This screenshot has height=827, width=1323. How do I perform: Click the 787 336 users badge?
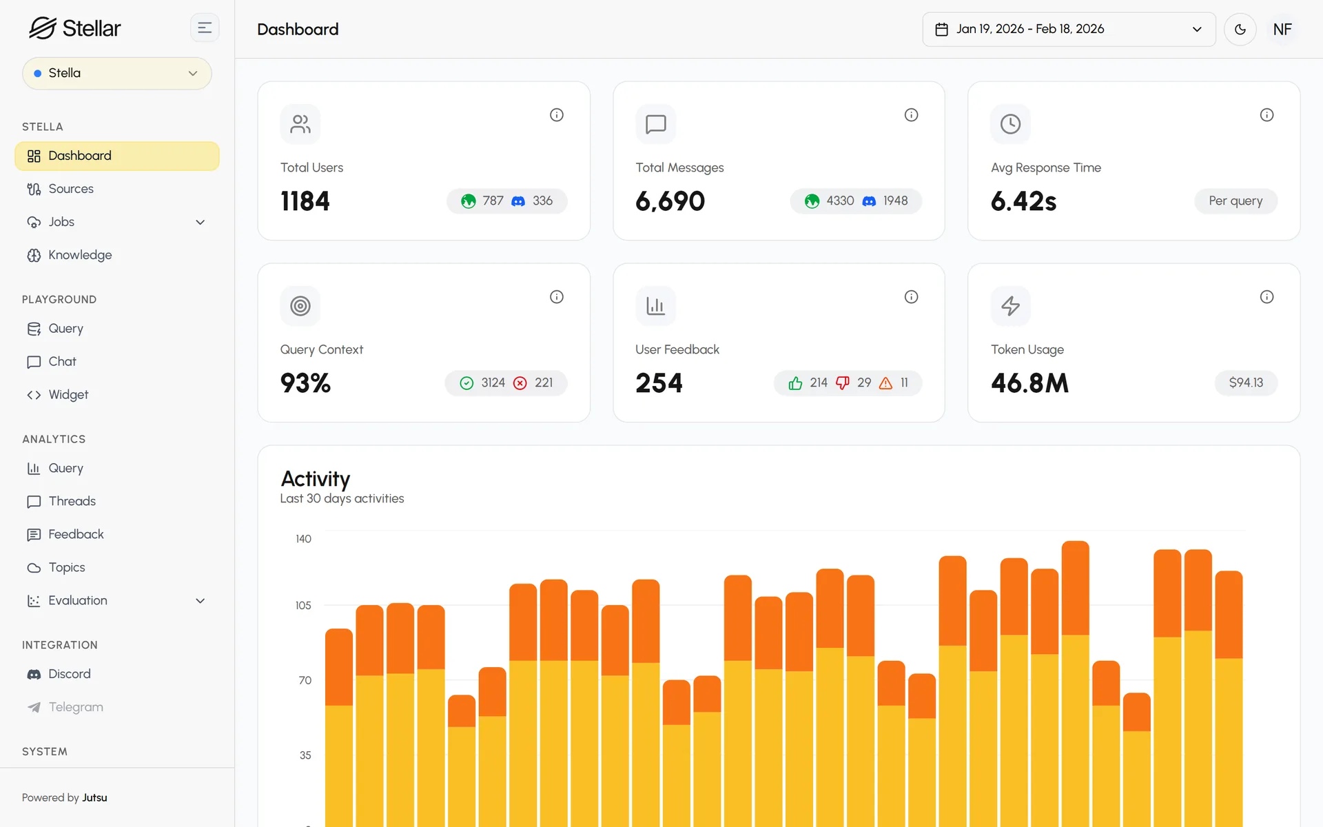point(507,201)
